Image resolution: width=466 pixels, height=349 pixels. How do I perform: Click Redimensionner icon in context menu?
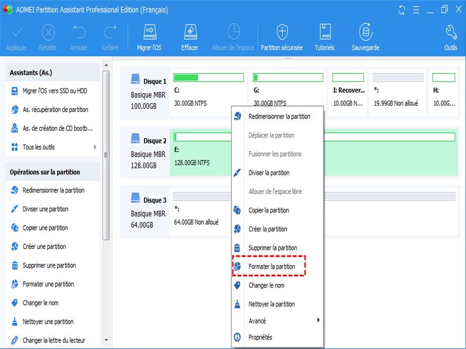coord(237,116)
